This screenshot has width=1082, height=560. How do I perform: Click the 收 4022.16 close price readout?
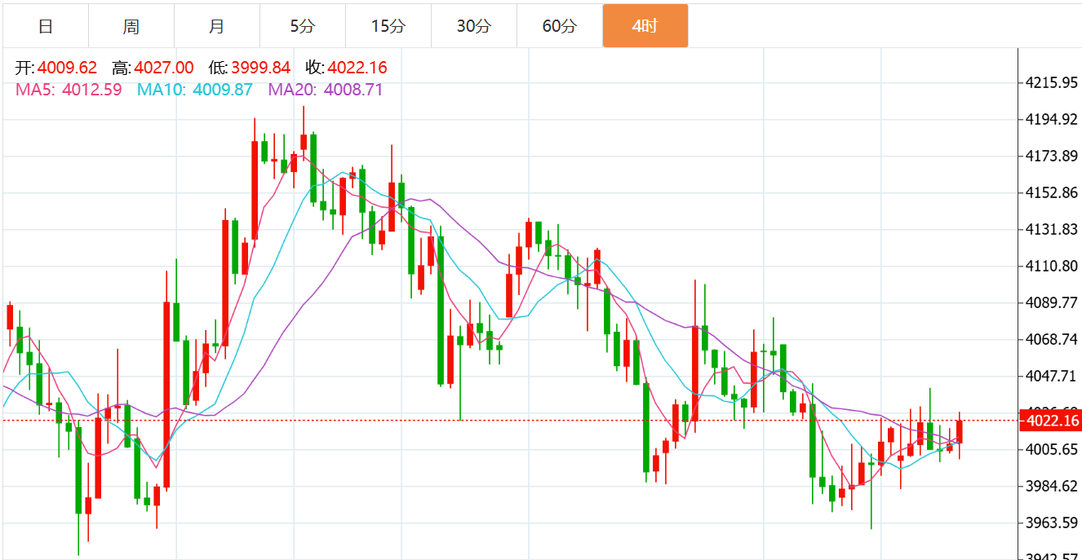pyautogui.click(x=346, y=68)
